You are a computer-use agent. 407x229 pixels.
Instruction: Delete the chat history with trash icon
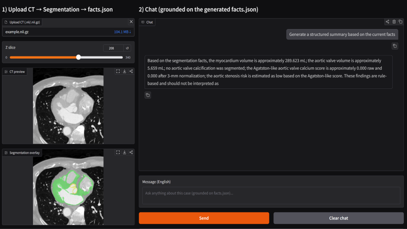point(394,22)
